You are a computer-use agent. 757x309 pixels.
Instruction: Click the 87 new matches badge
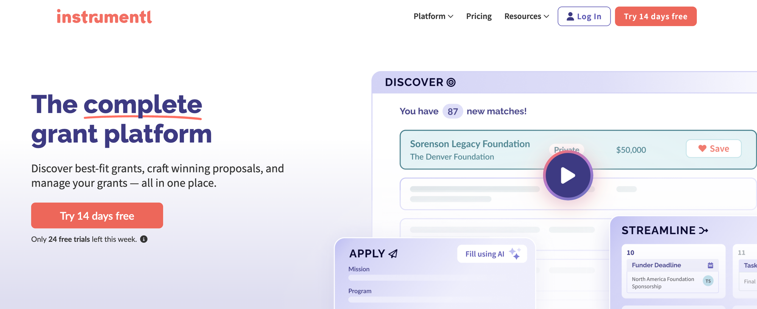pos(453,111)
